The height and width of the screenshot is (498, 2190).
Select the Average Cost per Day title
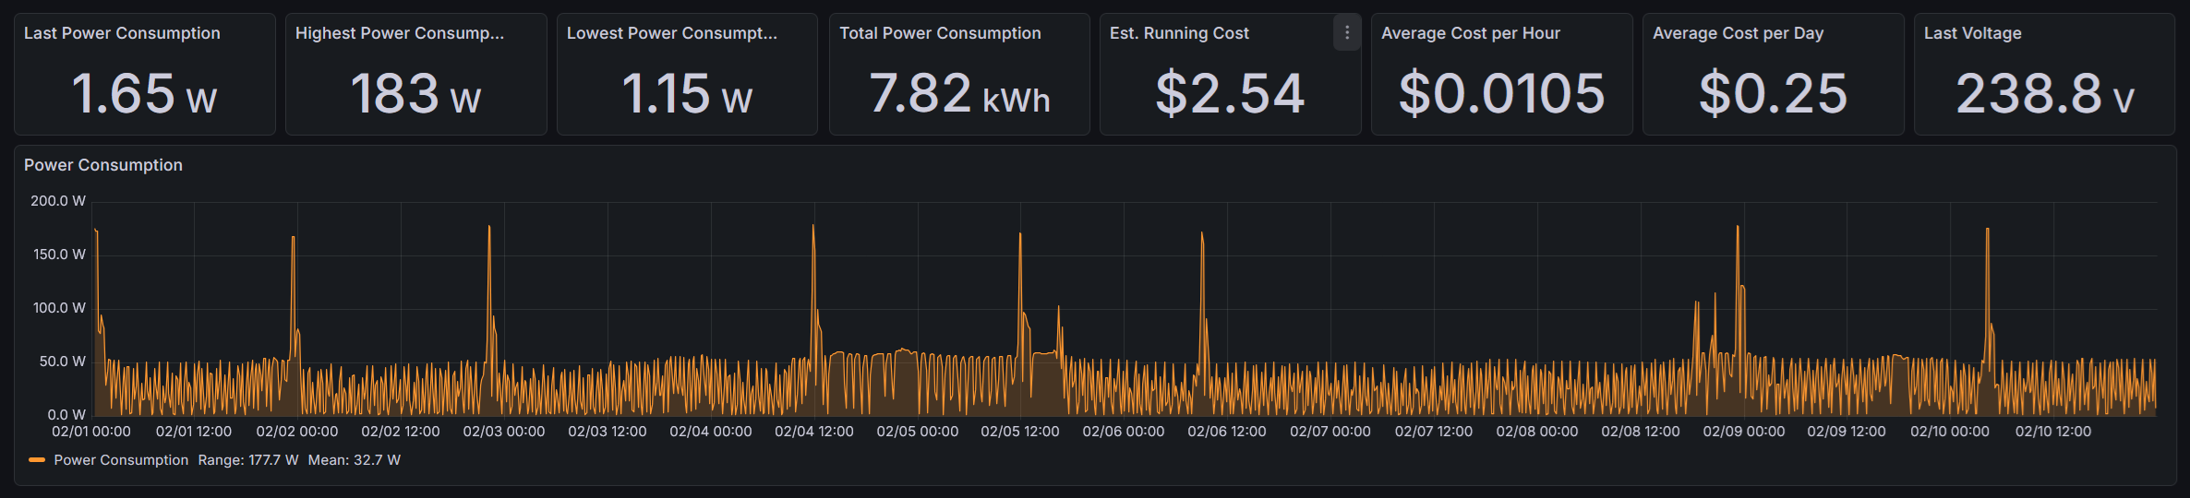click(x=1738, y=33)
